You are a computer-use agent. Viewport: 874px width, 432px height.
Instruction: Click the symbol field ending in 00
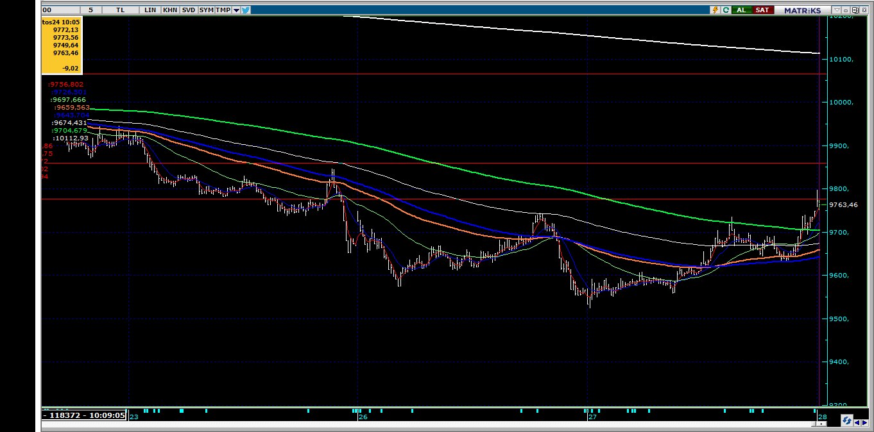pos(60,10)
